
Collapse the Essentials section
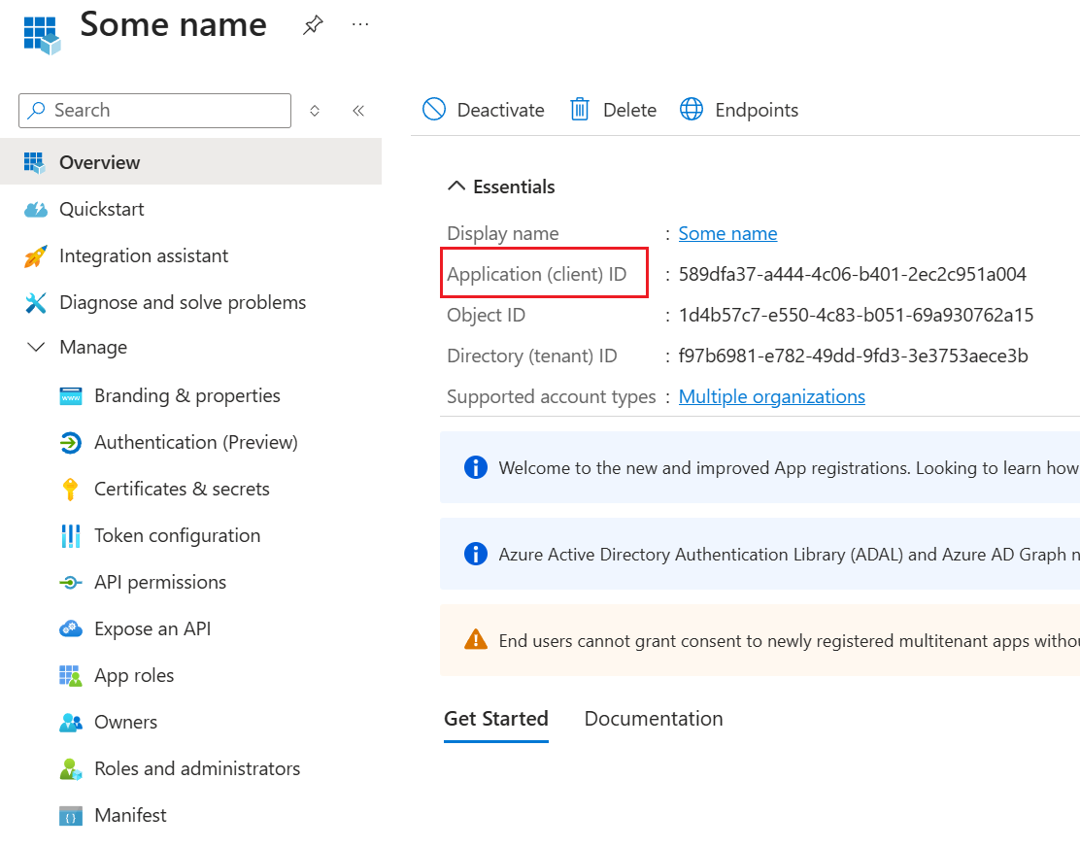(x=456, y=186)
